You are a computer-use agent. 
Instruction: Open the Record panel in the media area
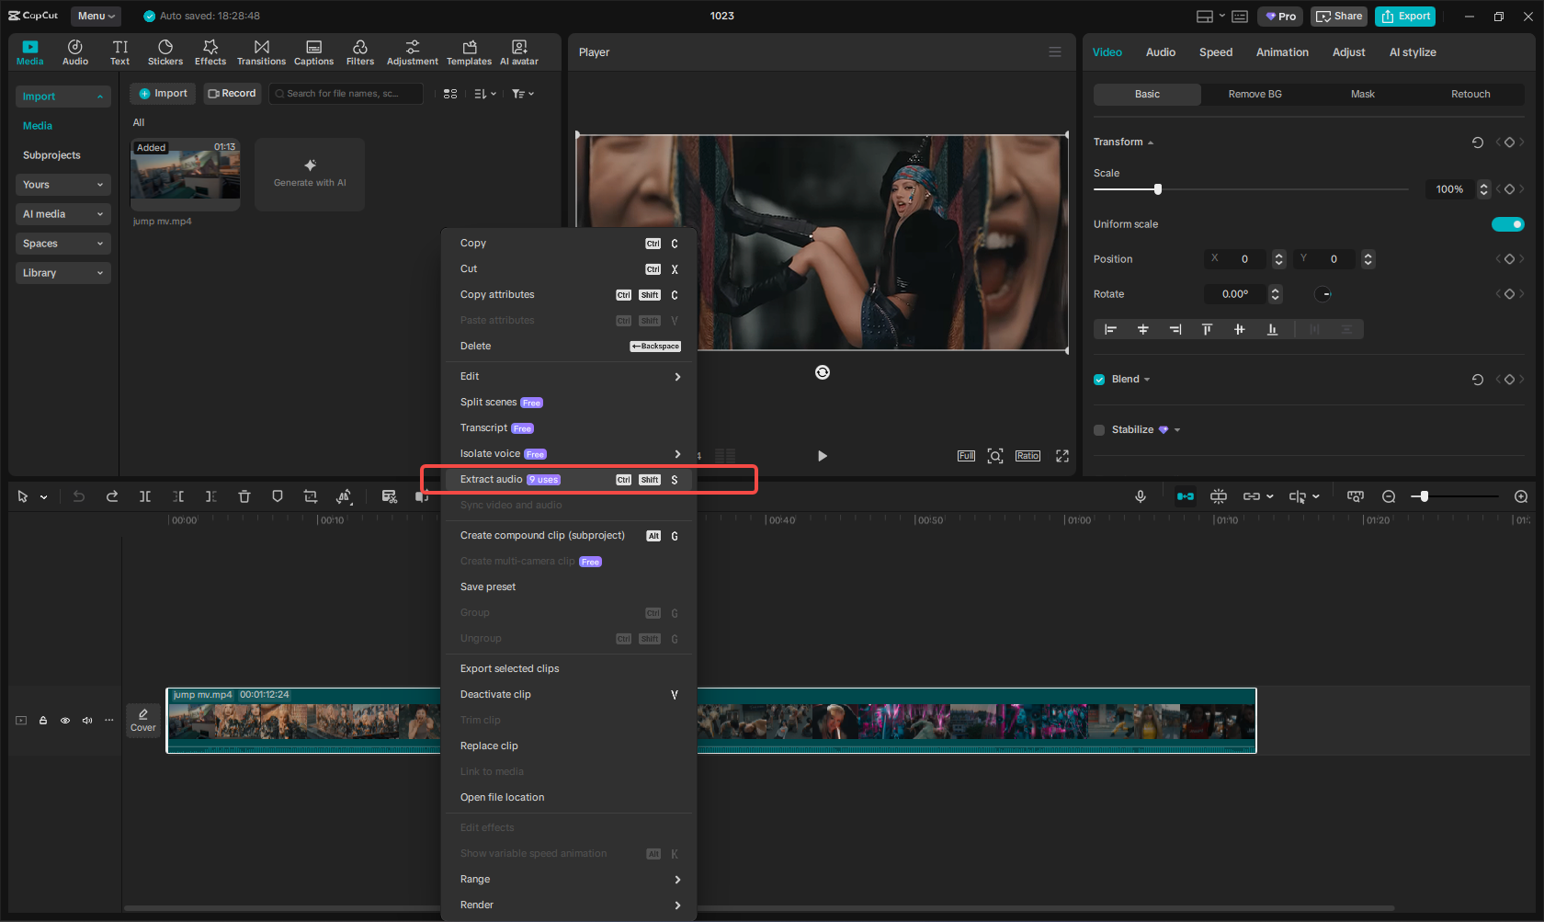[x=232, y=93]
